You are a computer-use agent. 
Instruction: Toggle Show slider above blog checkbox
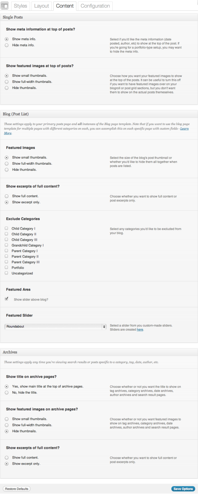(x=7, y=299)
